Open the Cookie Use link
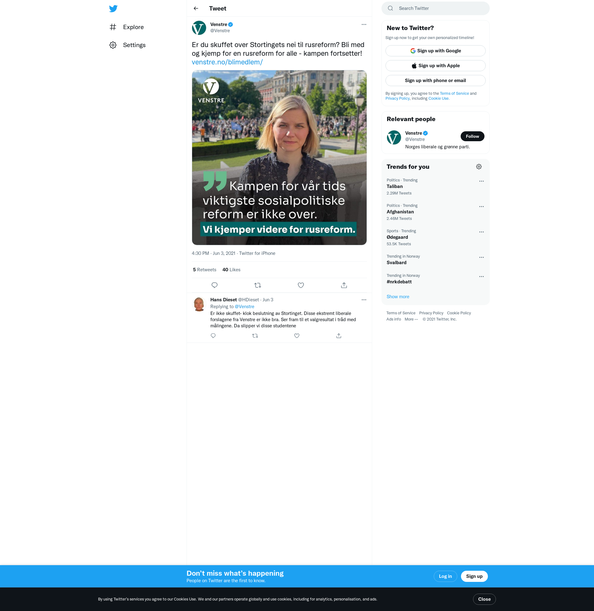The image size is (594, 611). coord(439,98)
